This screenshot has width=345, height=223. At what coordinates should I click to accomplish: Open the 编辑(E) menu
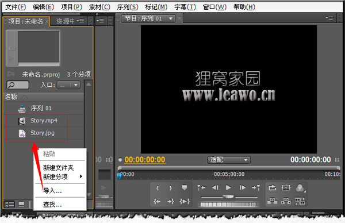[x=43, y=7]
